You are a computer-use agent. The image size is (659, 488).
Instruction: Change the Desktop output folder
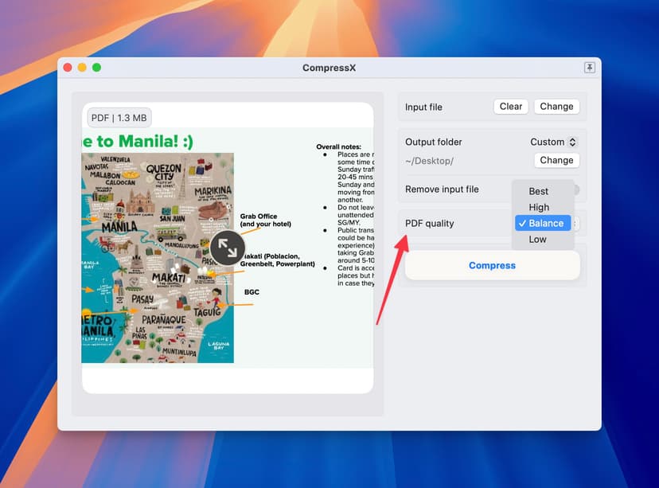pyautogui.click(x=556, y=160)
